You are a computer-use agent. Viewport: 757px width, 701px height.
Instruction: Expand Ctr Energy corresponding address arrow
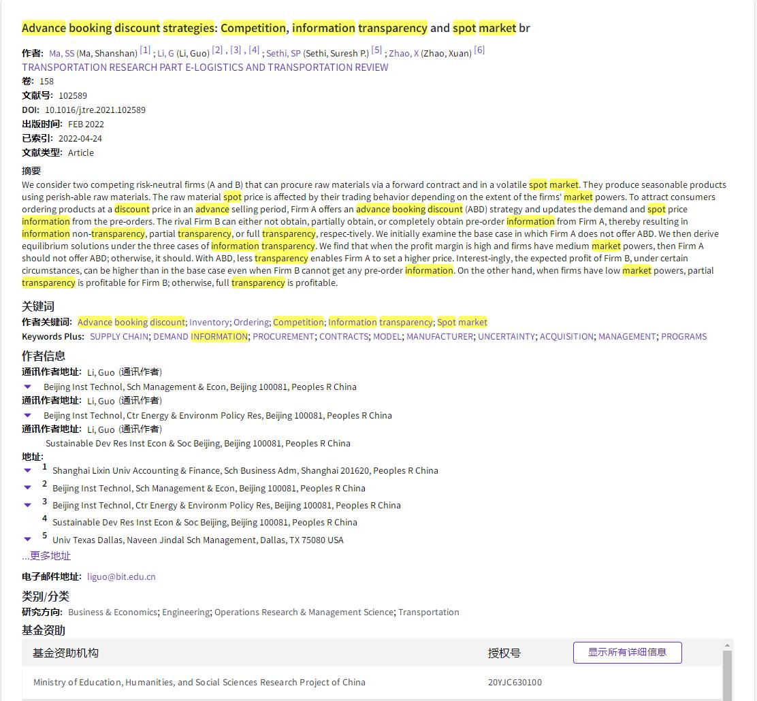(28, 415)
